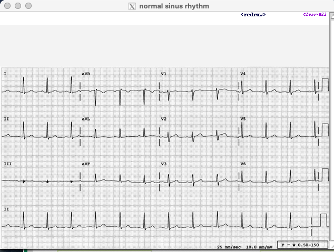Viewport: 334px width, 252px height.
Task: Click the <redraw> button
Action: (253, 15)
